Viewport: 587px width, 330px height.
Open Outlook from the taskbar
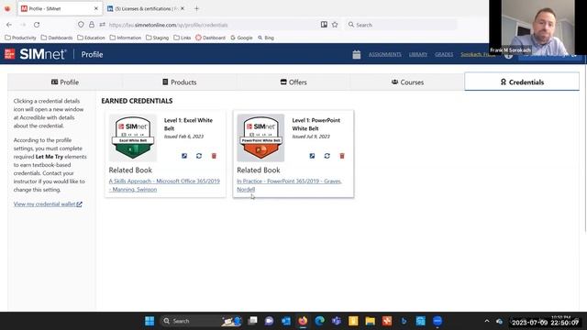coord(286,321)
